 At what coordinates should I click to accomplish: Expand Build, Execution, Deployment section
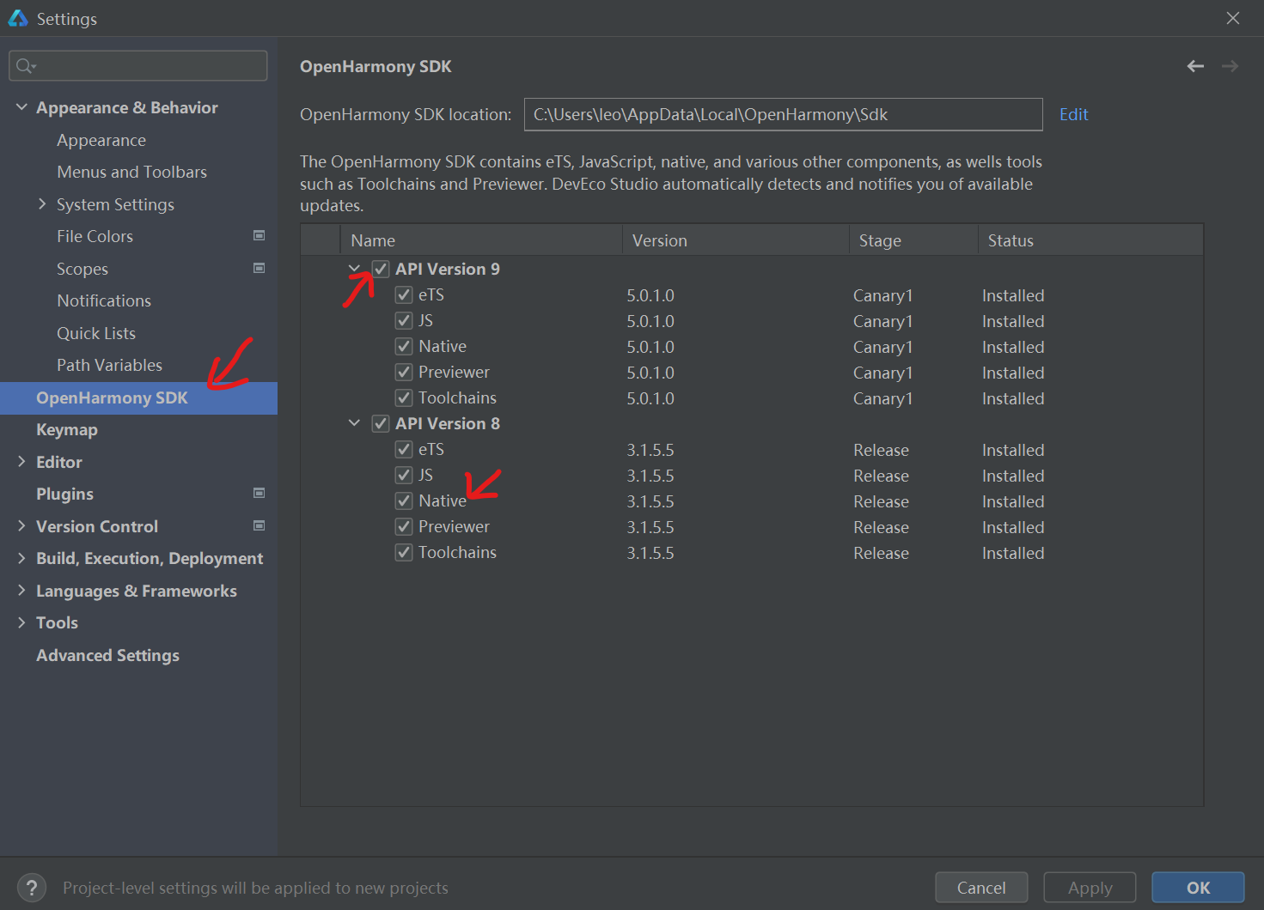click(x=21, y=558)
